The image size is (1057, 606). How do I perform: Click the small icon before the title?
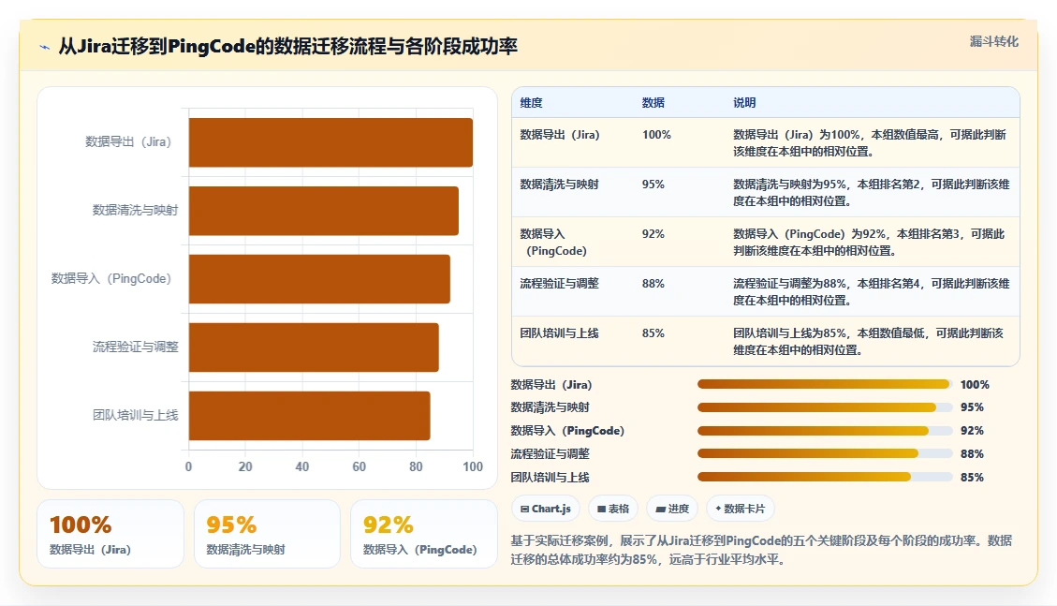pos(45,47)
